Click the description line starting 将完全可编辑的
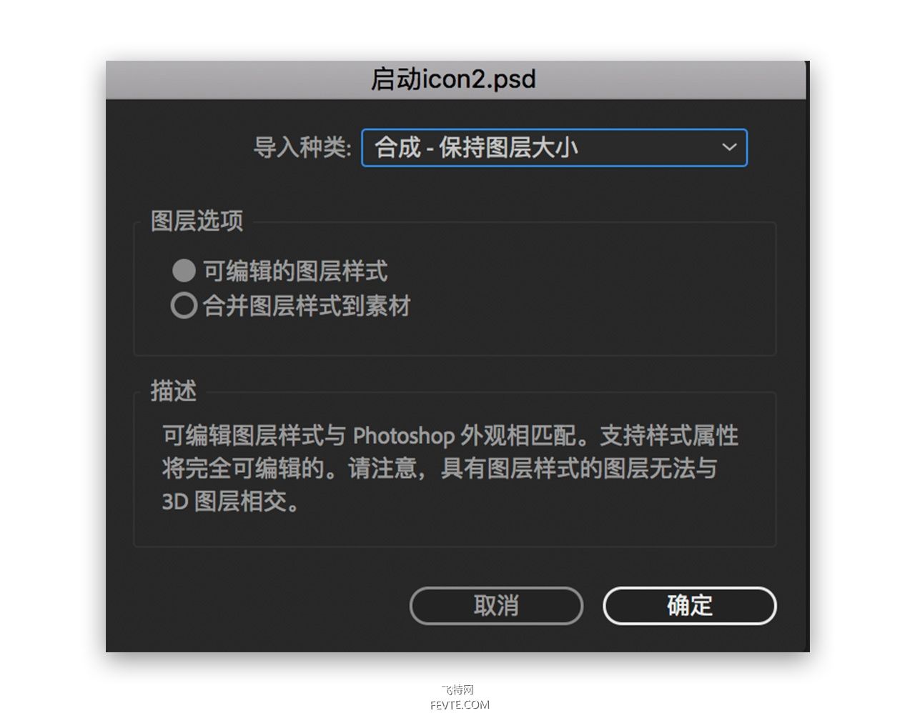This screenshot has height=713, width=915. point(440,469)
